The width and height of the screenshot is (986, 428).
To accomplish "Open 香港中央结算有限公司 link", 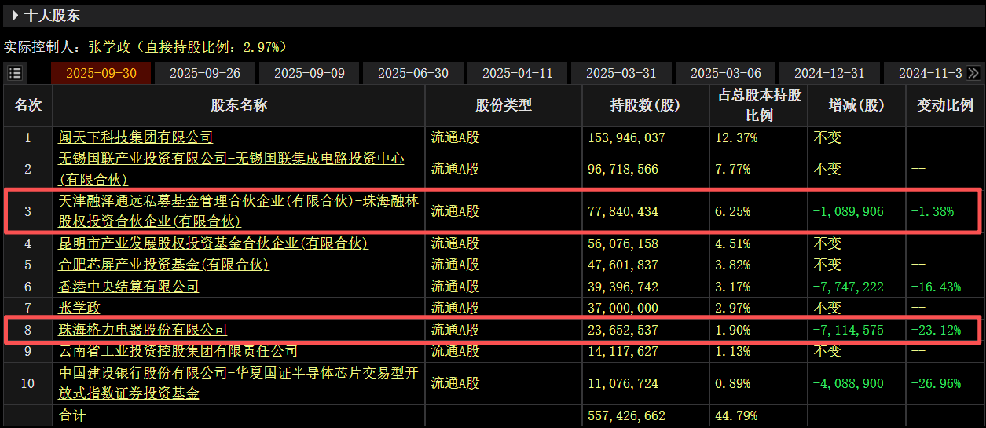I will tap(129, 287).
